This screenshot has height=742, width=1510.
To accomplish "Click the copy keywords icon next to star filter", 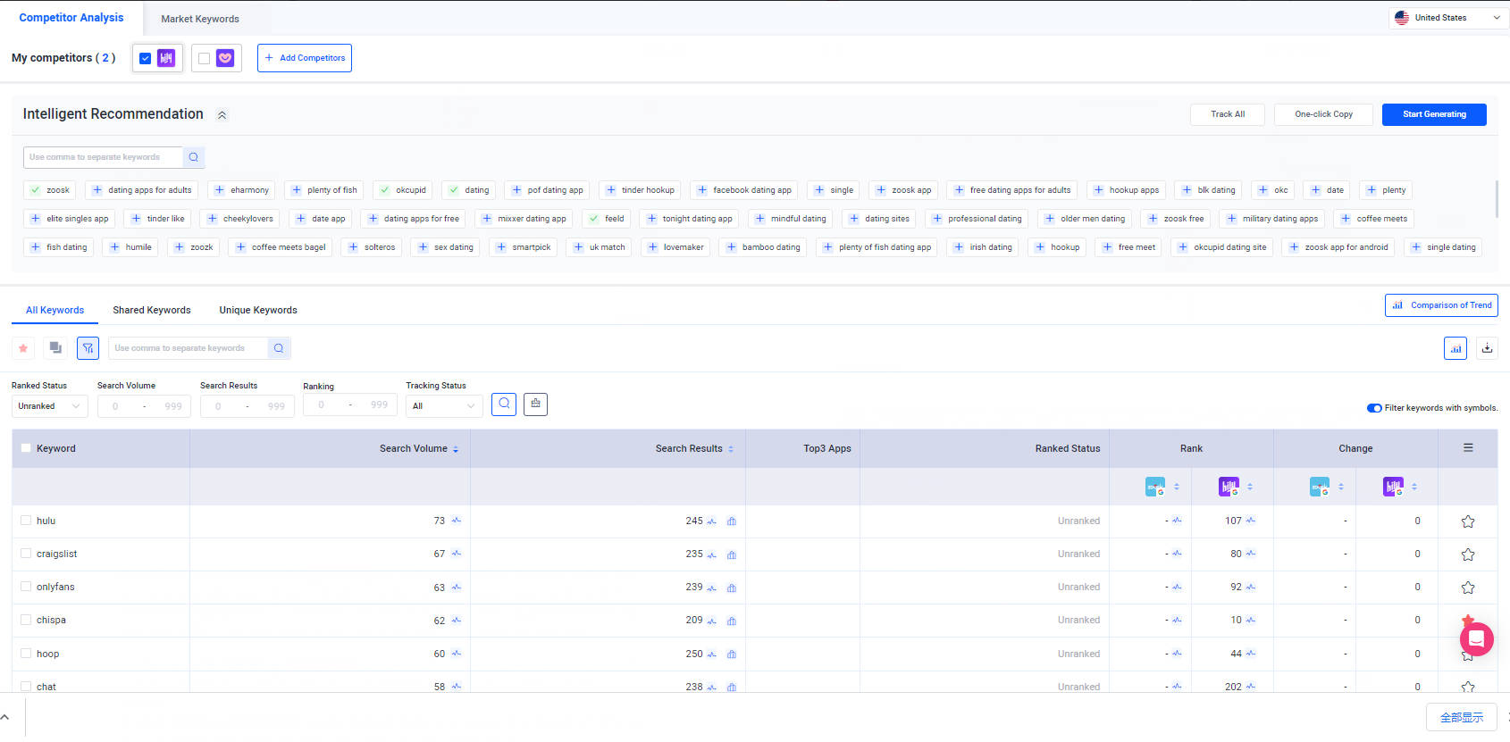I will point(55,348).
